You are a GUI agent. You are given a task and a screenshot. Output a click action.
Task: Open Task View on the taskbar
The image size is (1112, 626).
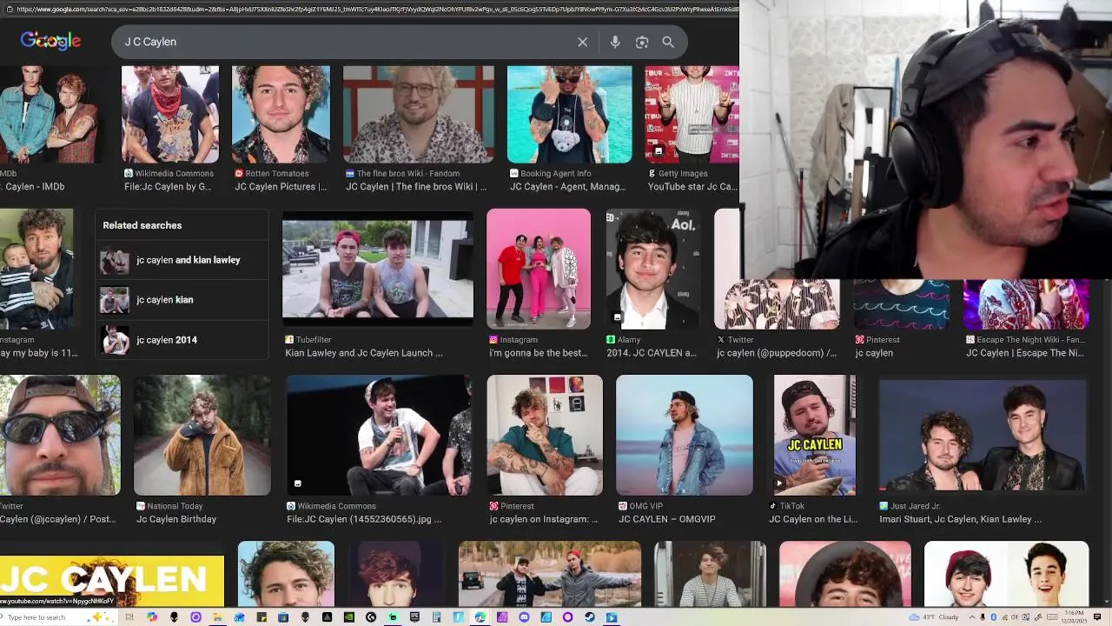tap(129, 617)
